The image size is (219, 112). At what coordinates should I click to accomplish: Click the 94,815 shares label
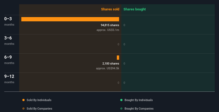[x=108, y=25]
